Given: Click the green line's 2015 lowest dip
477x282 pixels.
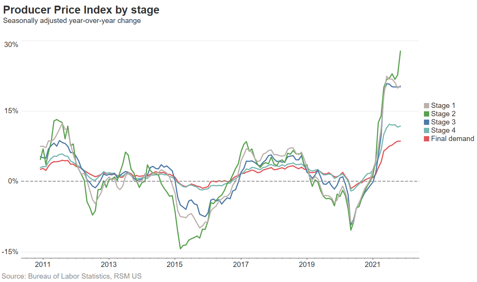Looking at the screenshot, I should pyautogui.click(x=180, y=248).
